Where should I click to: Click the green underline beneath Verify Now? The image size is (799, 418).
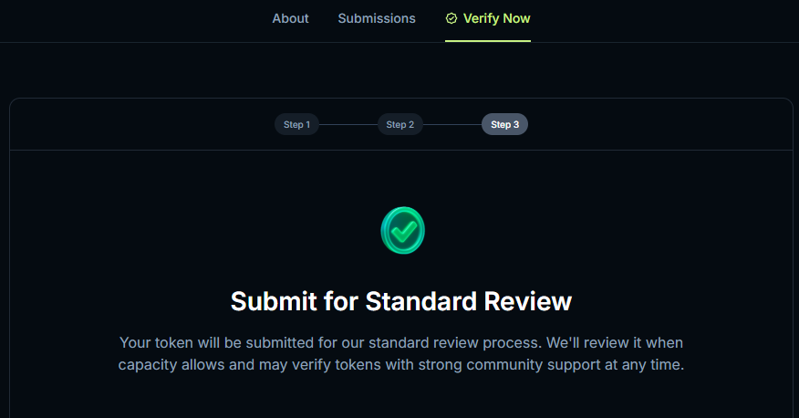point(488,41)
